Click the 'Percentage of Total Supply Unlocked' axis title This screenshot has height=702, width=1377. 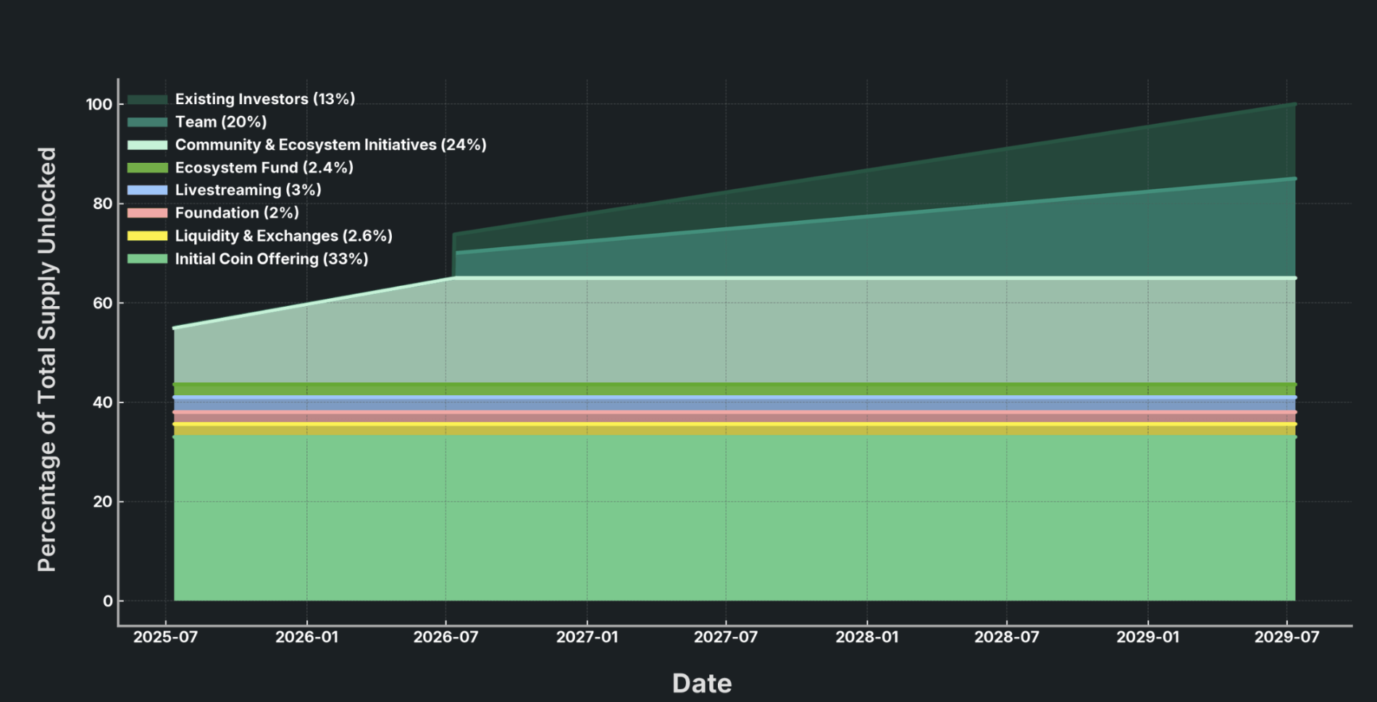coord(47,360)
